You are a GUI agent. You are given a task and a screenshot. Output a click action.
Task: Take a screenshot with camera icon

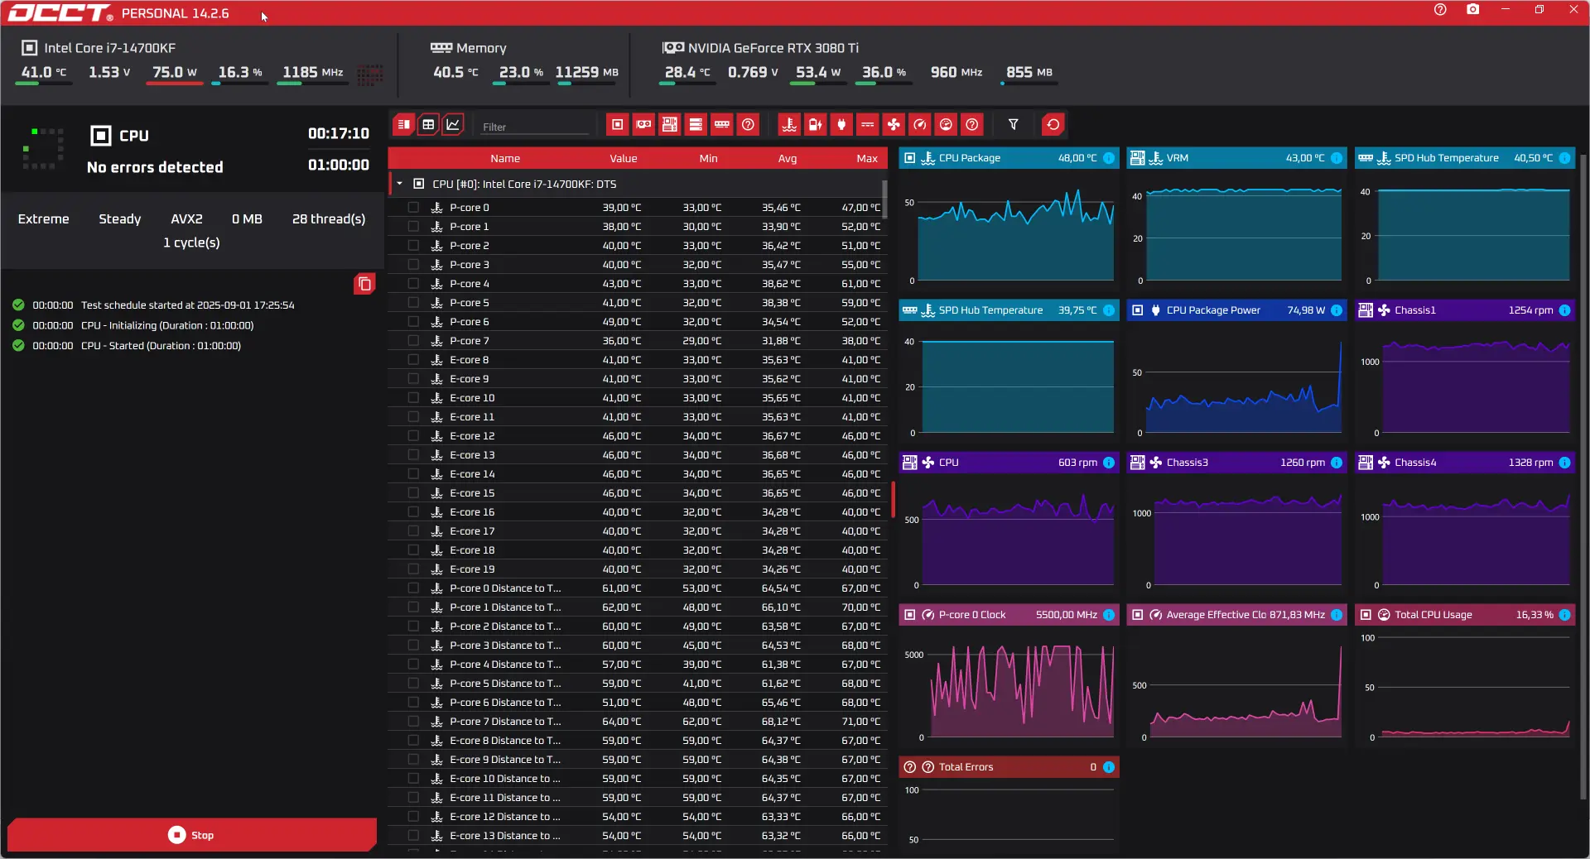tap(1472, 10)
